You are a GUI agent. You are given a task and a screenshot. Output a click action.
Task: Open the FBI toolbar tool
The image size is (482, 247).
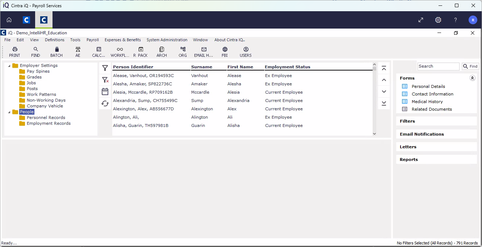225,52
